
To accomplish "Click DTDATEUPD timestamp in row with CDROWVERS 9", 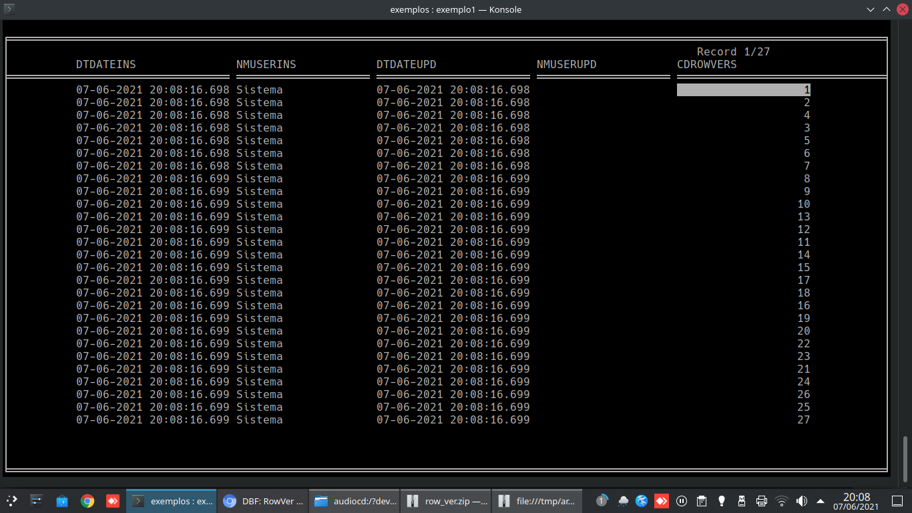I will pos(453,191).
